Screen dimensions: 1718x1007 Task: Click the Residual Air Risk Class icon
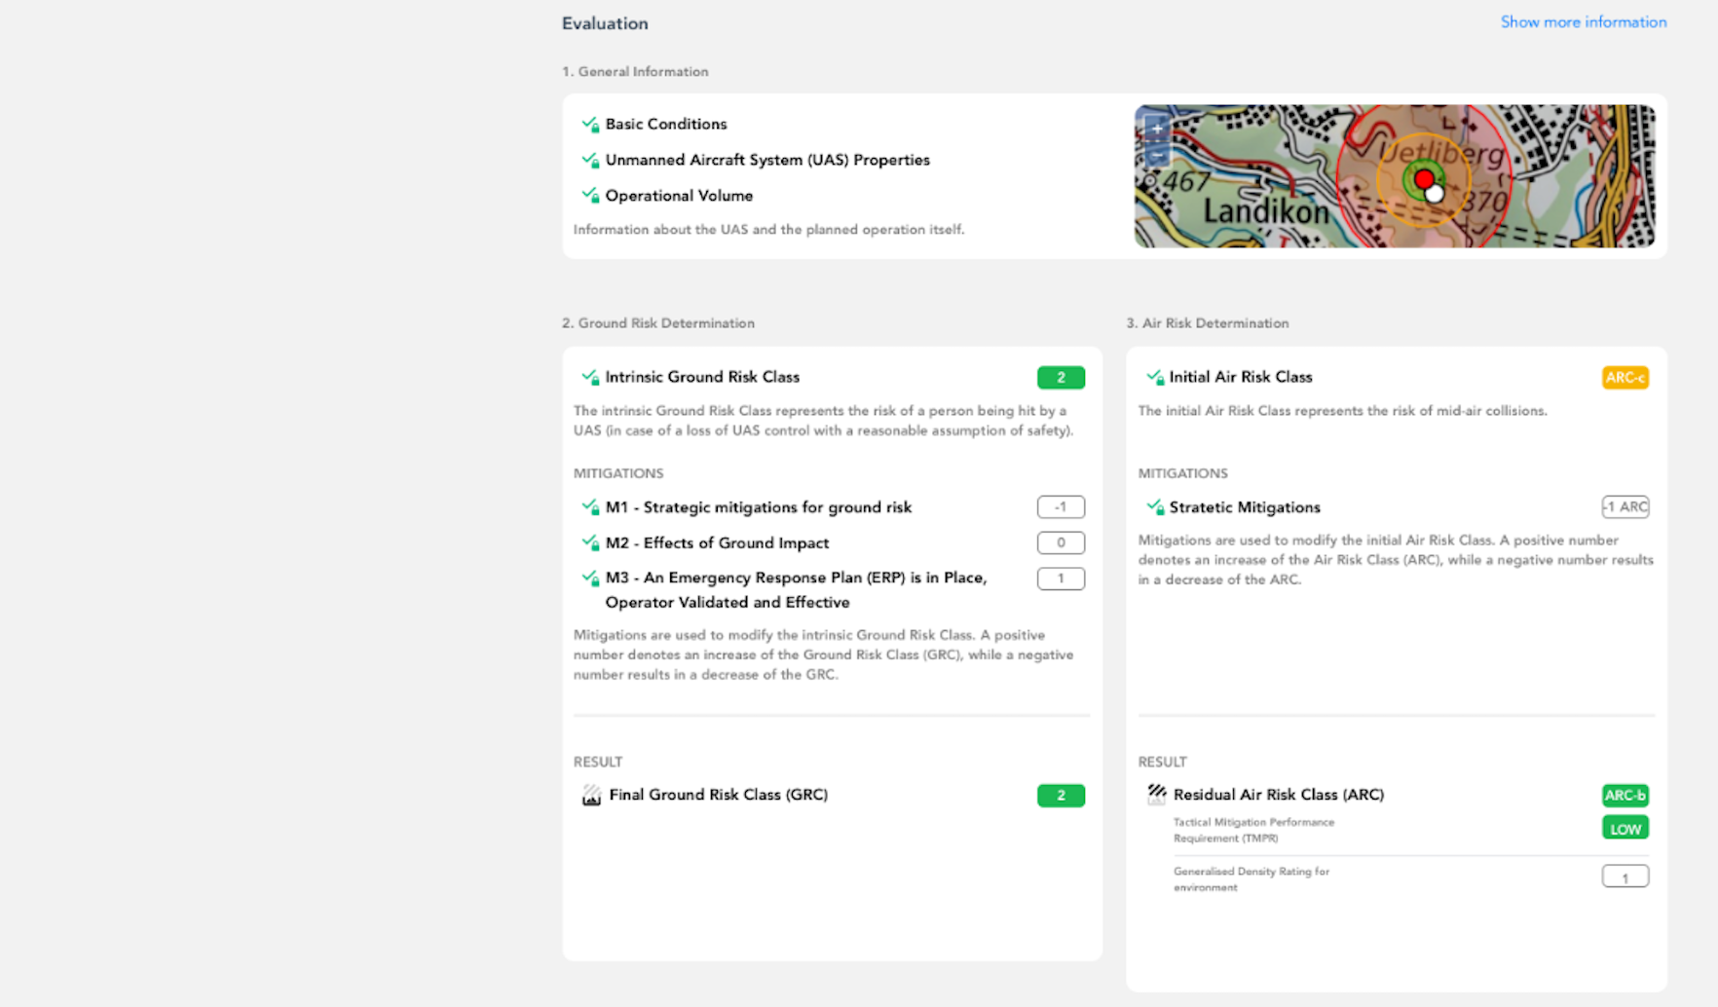point(1156,795)
